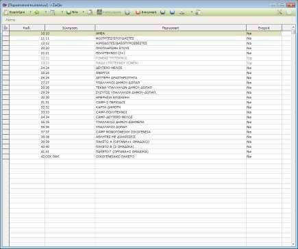Sort by the Ενεργή column header

(264, 28)
